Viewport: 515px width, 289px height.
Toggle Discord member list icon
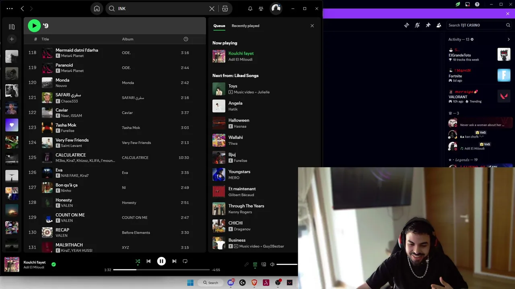click(x=439, y=25)
